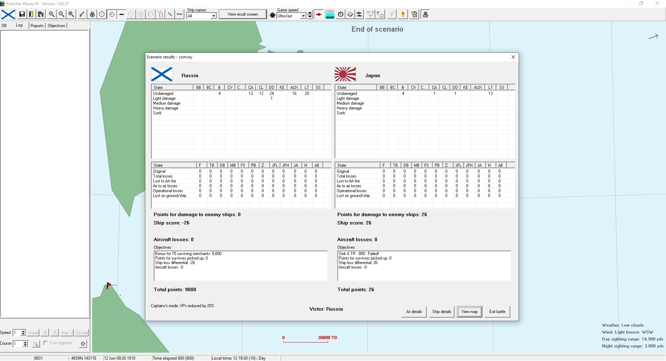666x361 pixels.
Task: Click the red record indicator button
Action: click(x=273, y=16)
